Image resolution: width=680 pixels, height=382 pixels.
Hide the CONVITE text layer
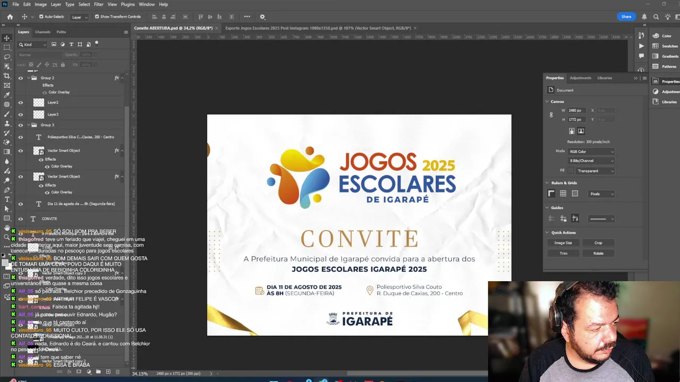tap(21, 219)
